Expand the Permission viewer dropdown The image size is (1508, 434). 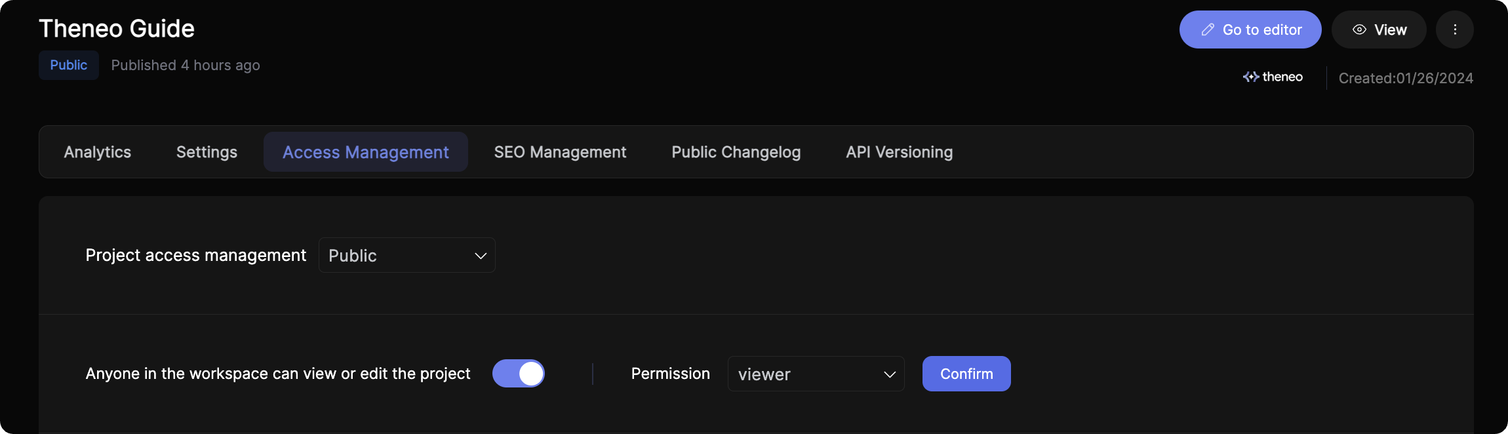tap(815, 374)
